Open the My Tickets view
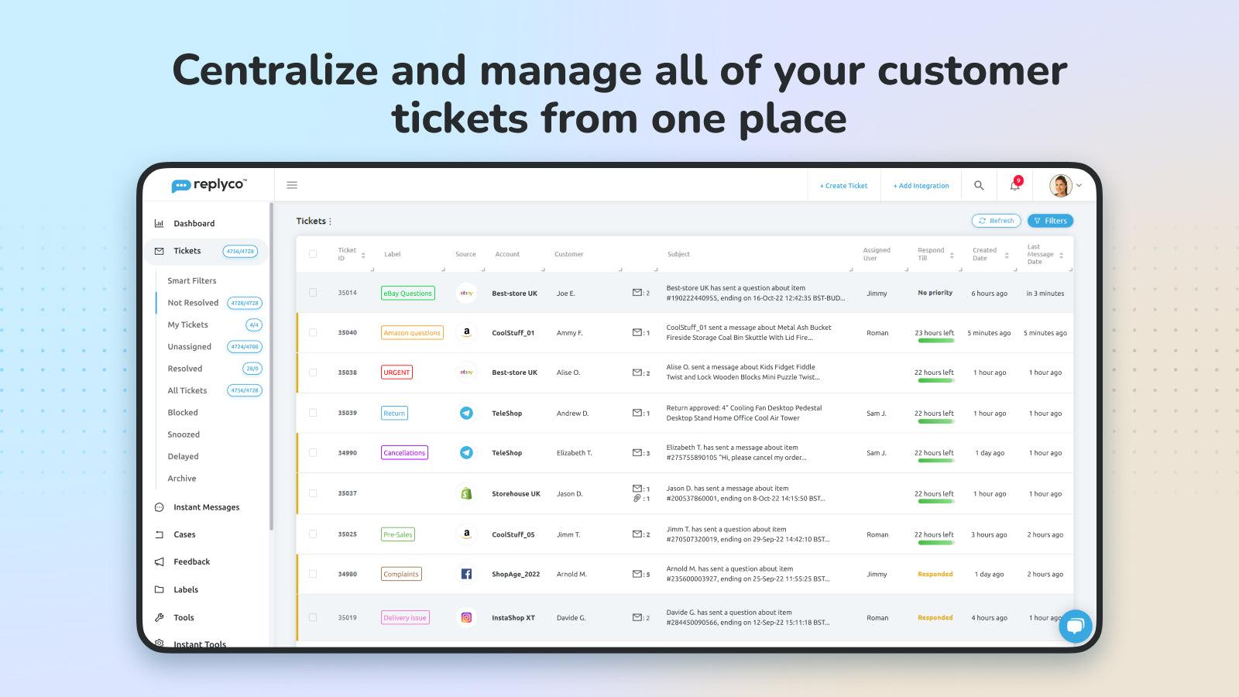1239x697 pixels. tap(187, 324)
